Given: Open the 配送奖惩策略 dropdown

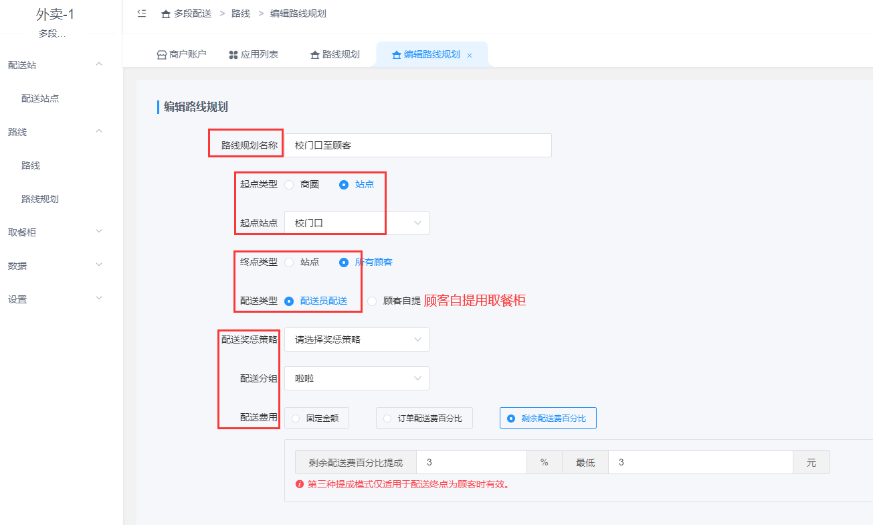Looking at the screenshot, I should pyautogui.click(x=357, y=340).
